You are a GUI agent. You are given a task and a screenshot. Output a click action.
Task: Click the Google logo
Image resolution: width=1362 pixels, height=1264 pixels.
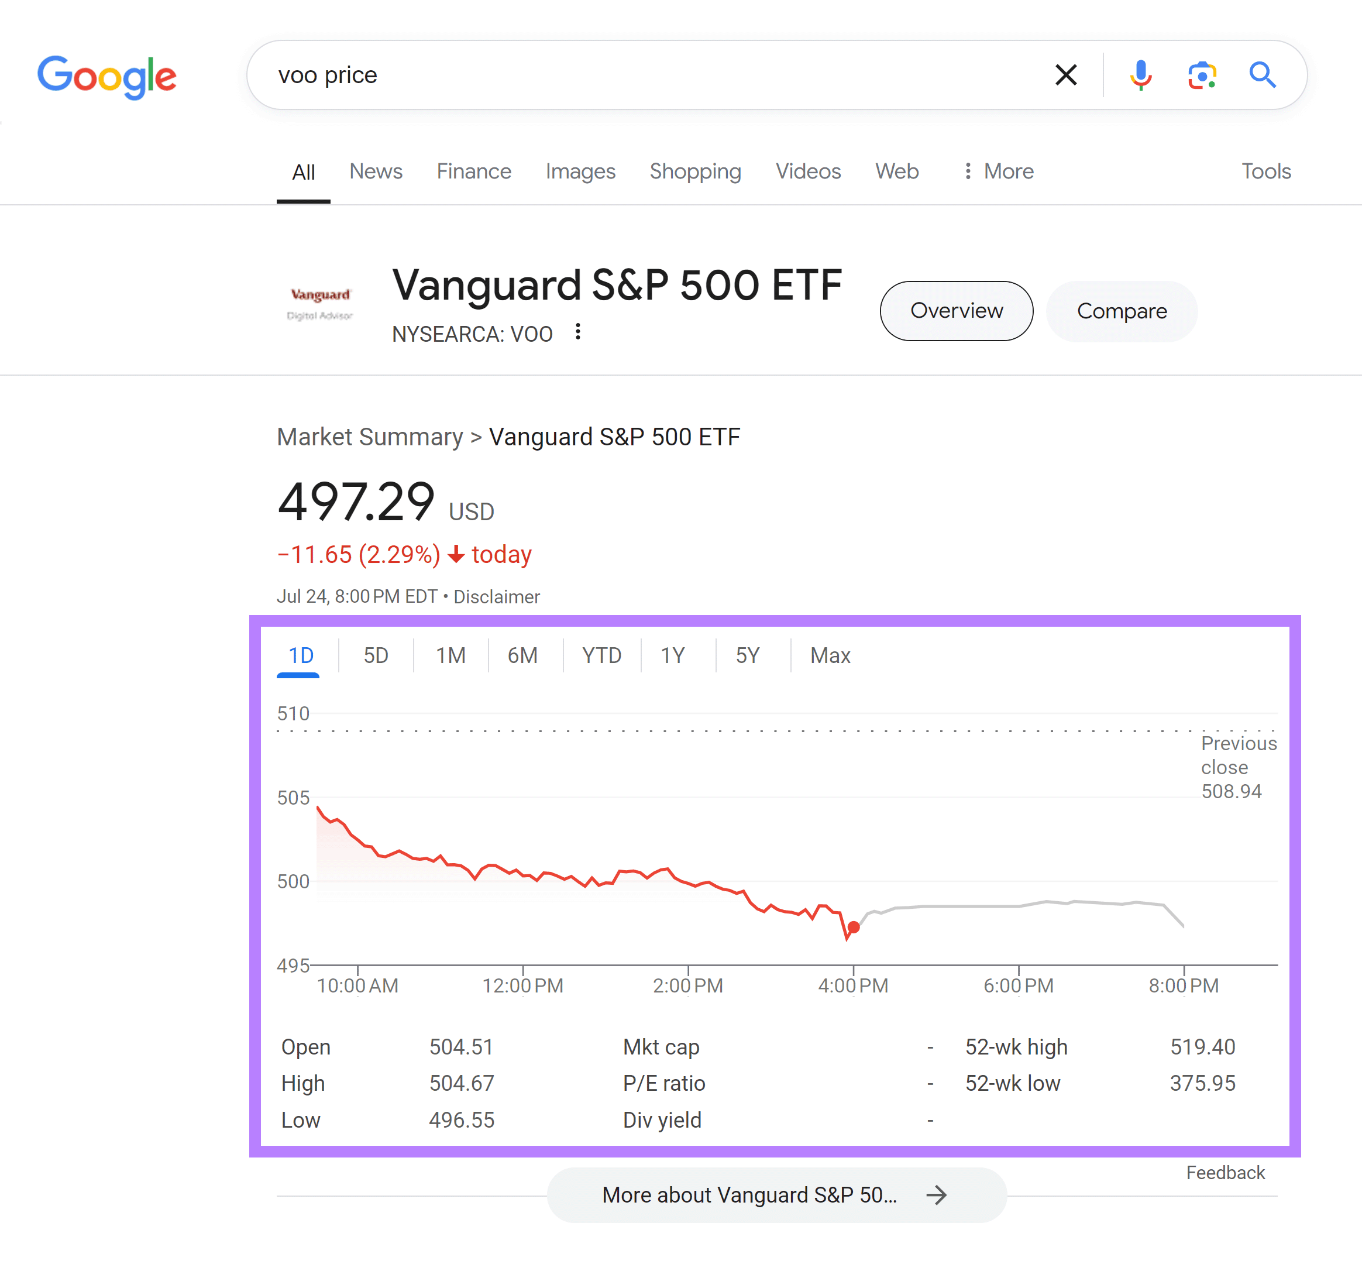point(106,76)
